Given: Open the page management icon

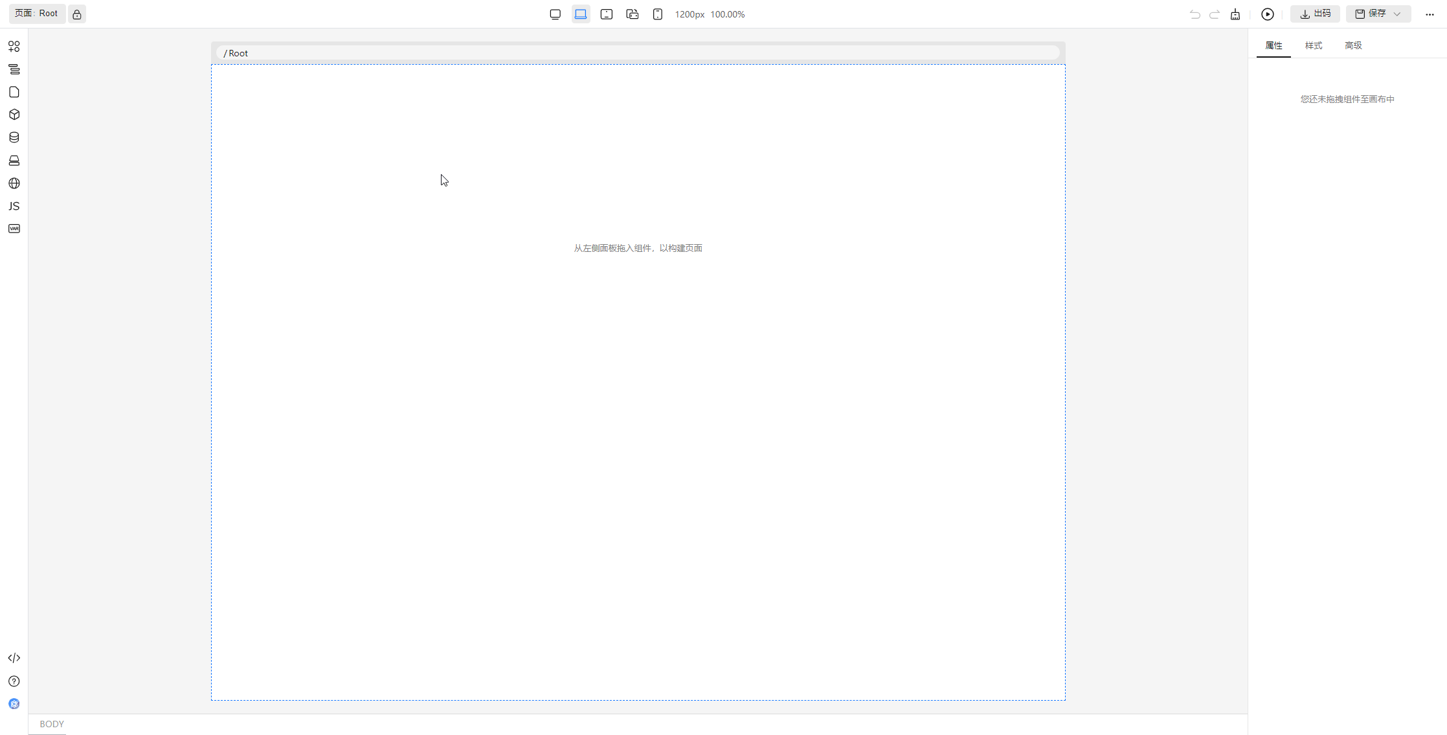Looking at the screenshot, I should [x=14, y=92].
